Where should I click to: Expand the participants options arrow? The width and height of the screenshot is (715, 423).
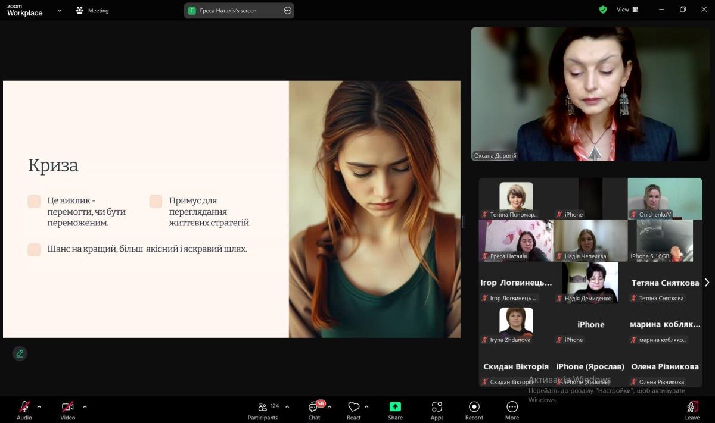[x=287, y=406]
